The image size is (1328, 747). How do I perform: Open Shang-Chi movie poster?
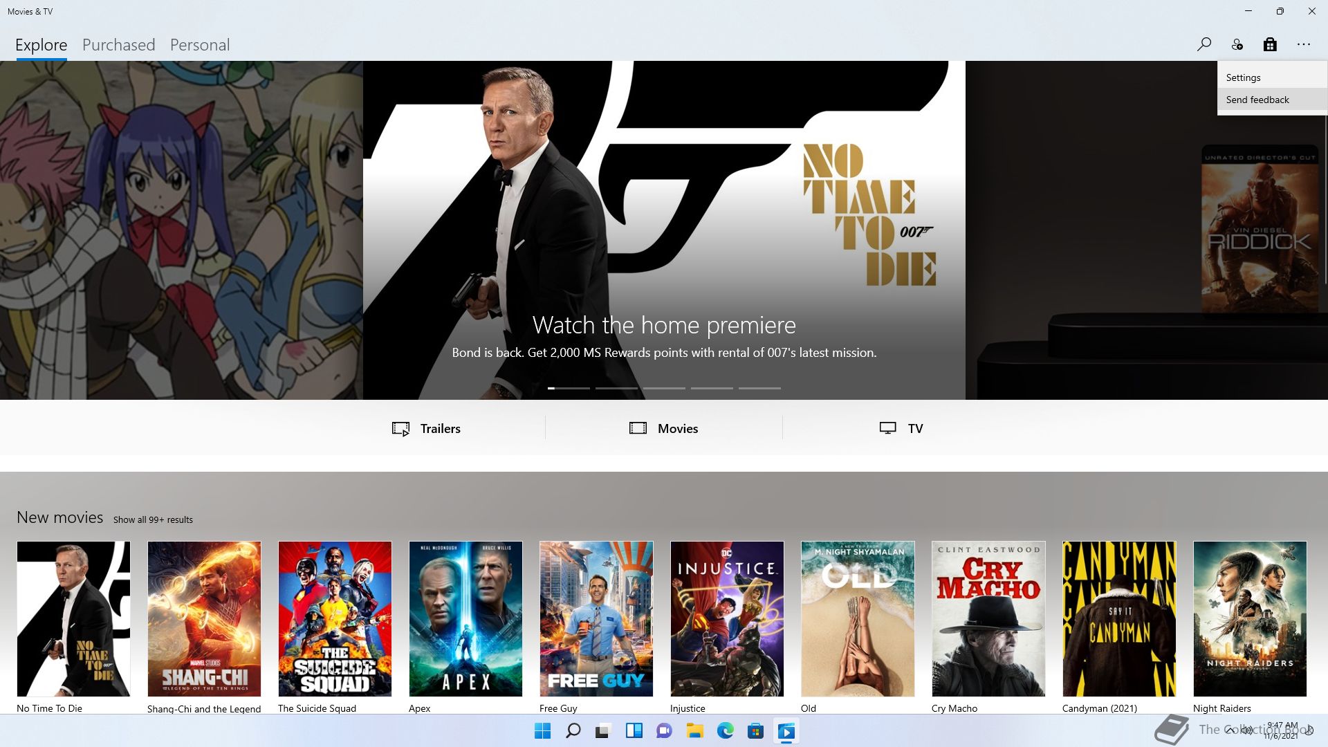click(x=204, y=619)
